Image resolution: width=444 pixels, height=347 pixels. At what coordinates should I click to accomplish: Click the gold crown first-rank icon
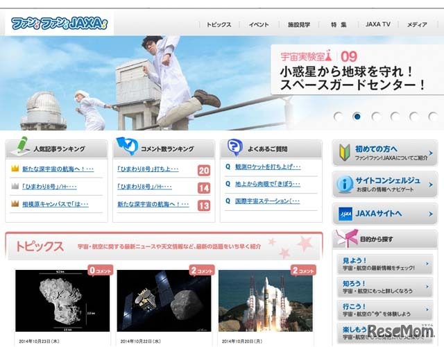15,169
